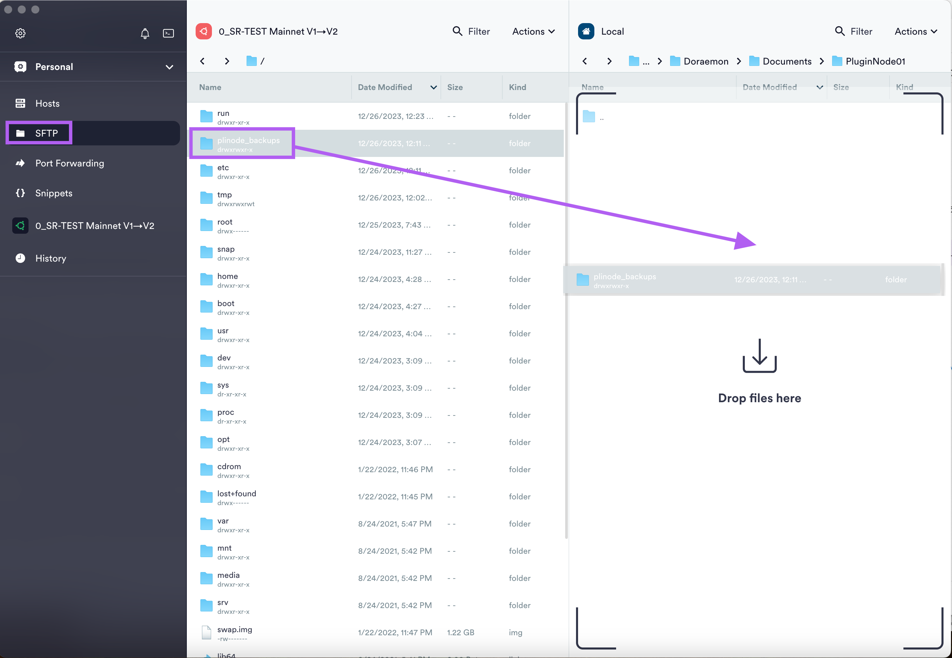Expand the Personal workspace chevron

[x=169, y=66]
